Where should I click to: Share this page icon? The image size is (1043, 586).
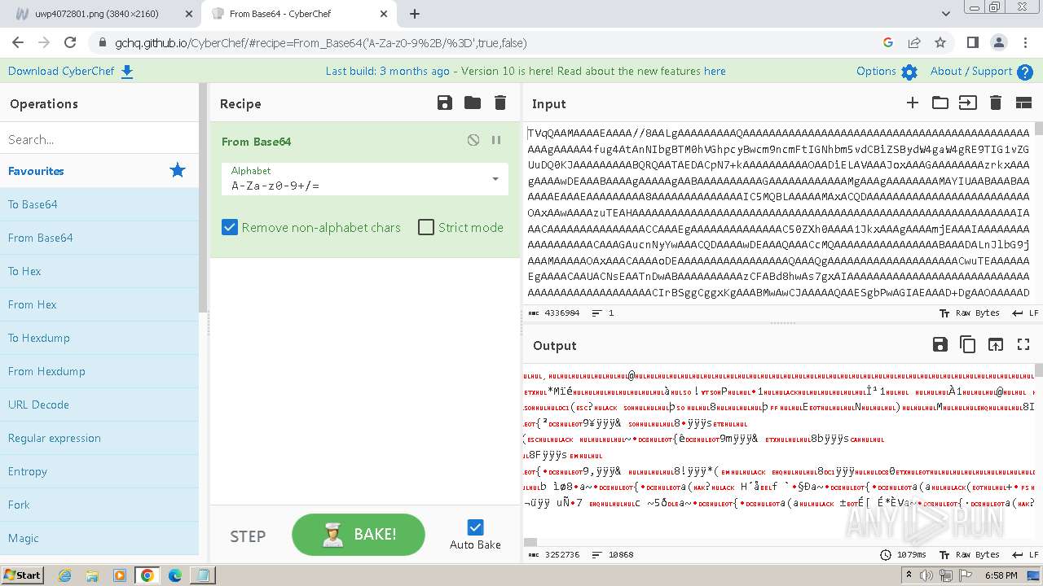pyautogui.click(x=914, y=43)
